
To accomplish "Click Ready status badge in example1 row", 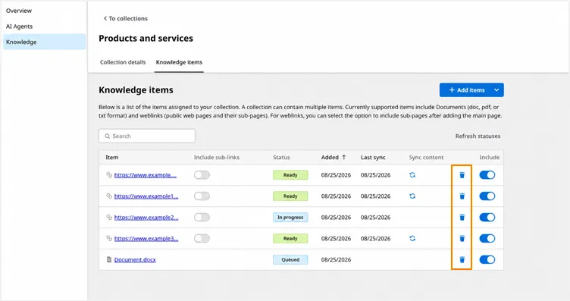I will 290,196.
